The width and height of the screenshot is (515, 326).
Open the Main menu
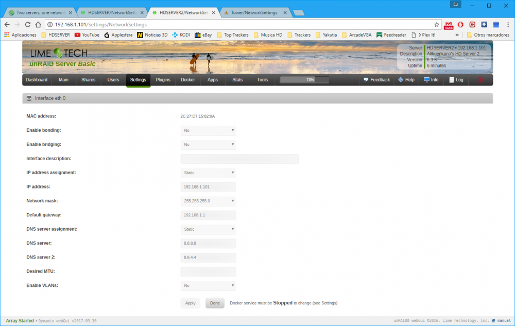coord(64,80)
